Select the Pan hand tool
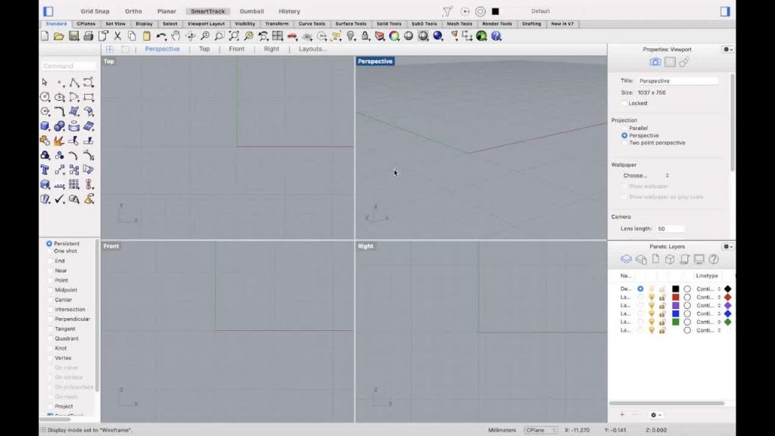 [176, 36]
